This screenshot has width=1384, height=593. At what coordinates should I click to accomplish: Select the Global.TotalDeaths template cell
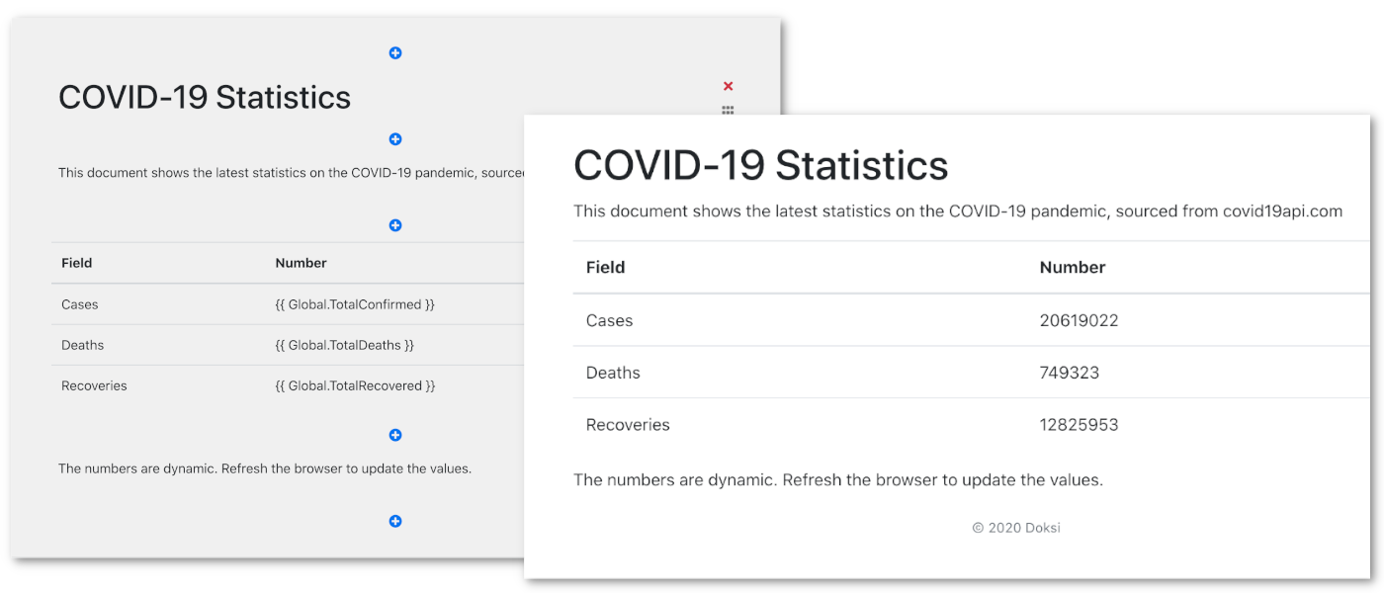pos(345,345)
